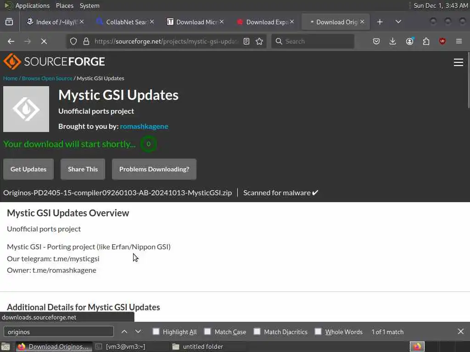Click the Mystic GSI project icon
This screenshot has height=352, width=470.
point(26,109)
